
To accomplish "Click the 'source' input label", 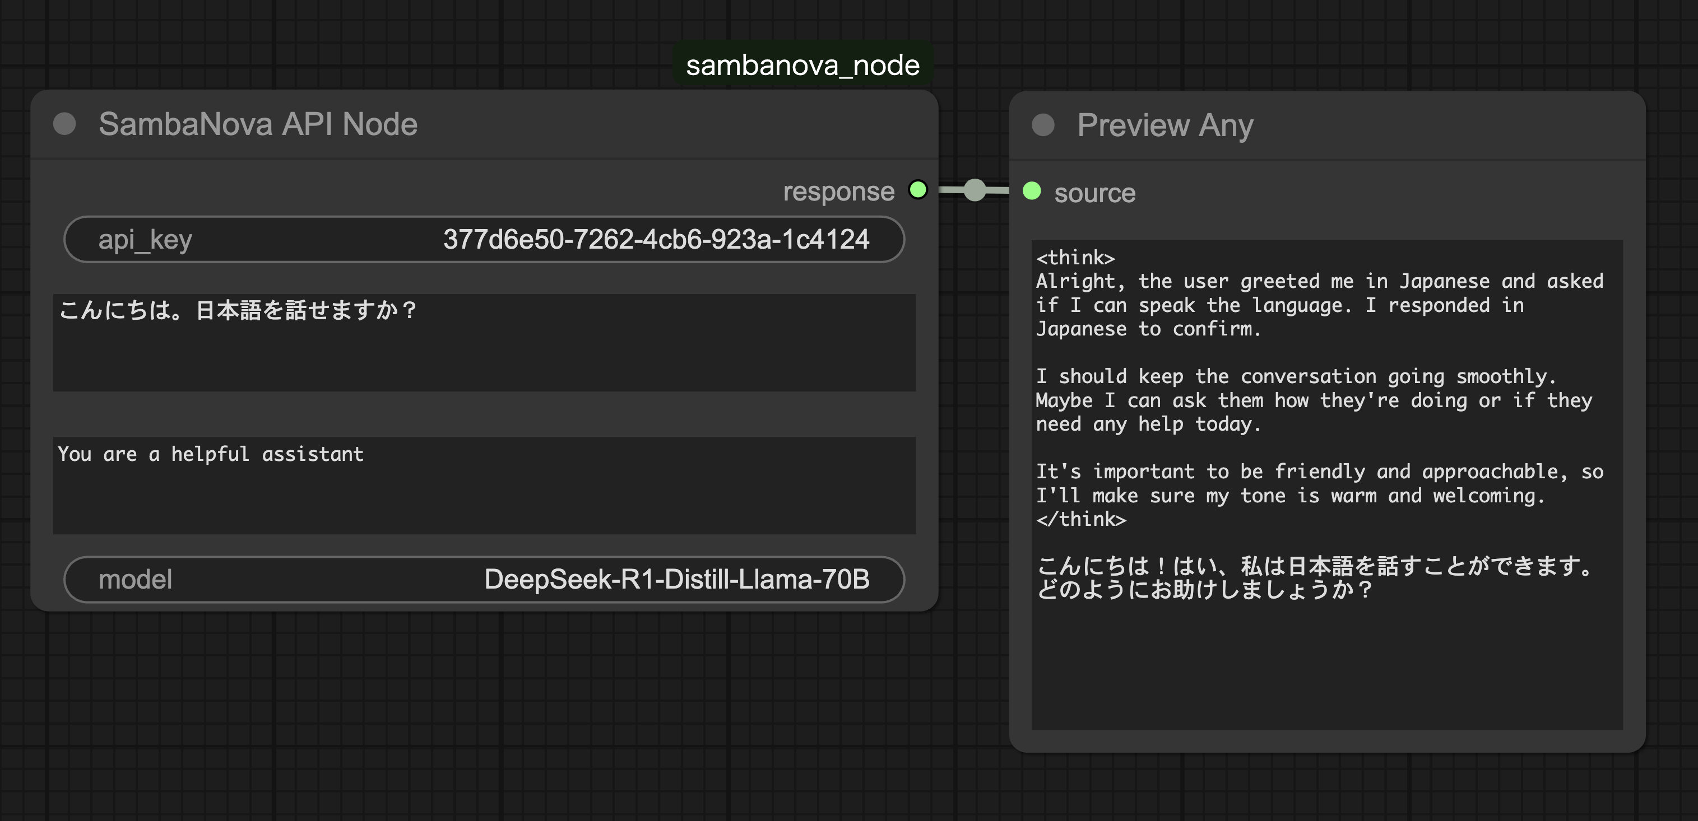I will point(1095,193).
